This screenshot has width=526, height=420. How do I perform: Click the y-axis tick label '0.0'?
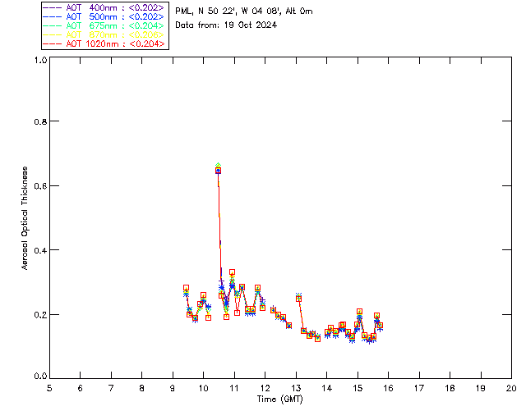pos(40,377)
